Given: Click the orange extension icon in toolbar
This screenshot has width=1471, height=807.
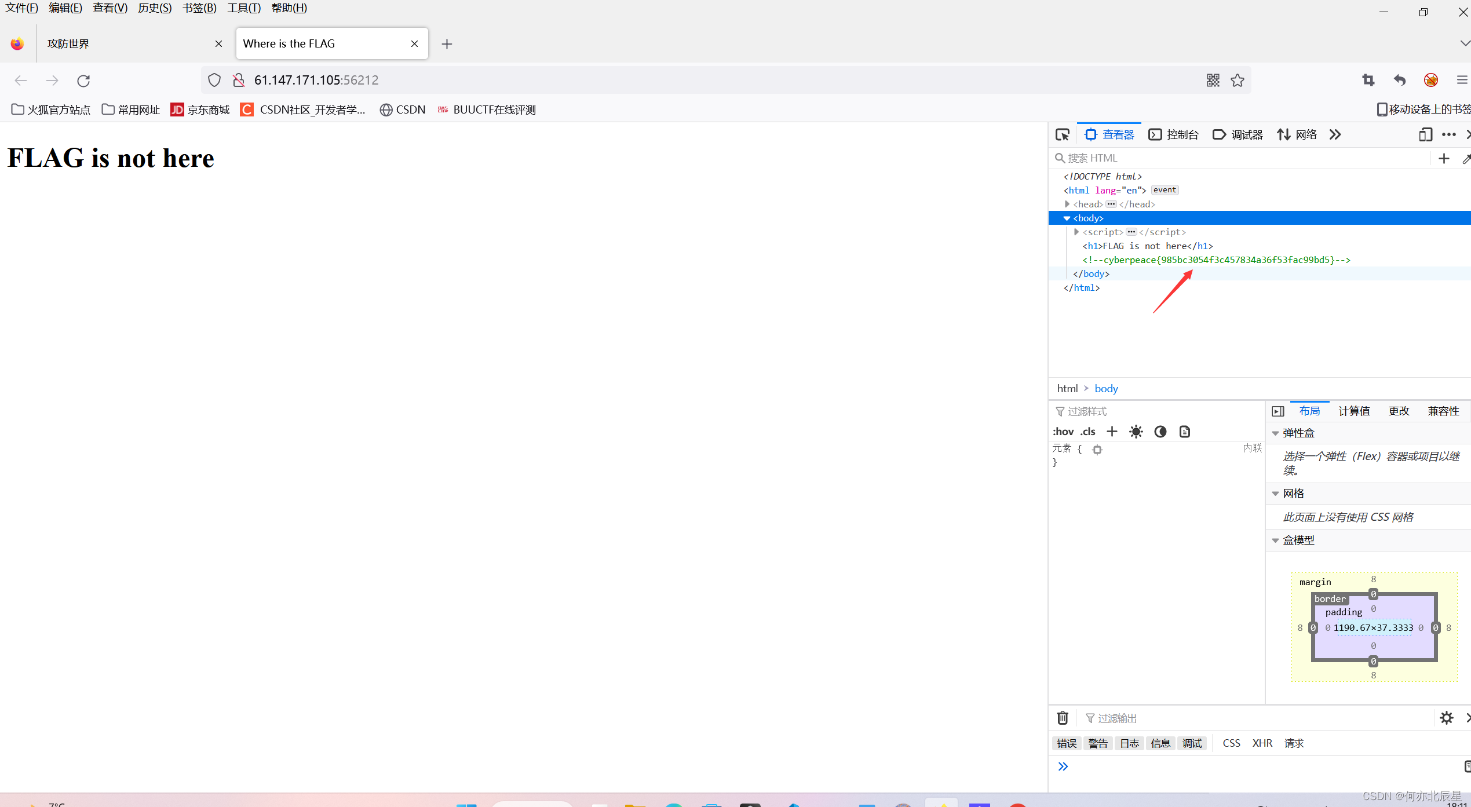Looking at the screenshot, I should [x=1431, y=80].
